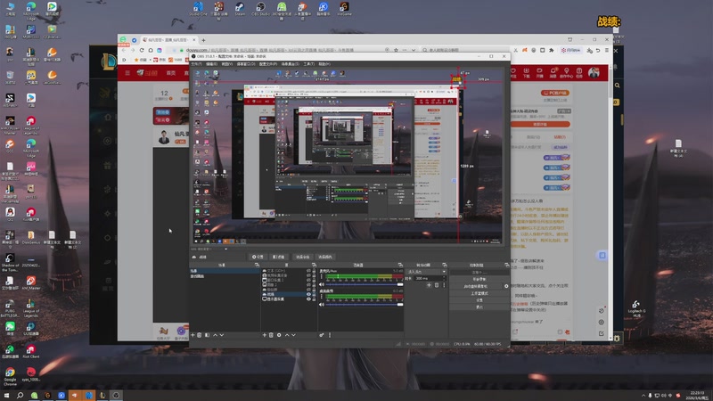Screen dimensions: 713x401
Task: Open desktop audio track three-dot options menu
Action: (x=321, y=297)
